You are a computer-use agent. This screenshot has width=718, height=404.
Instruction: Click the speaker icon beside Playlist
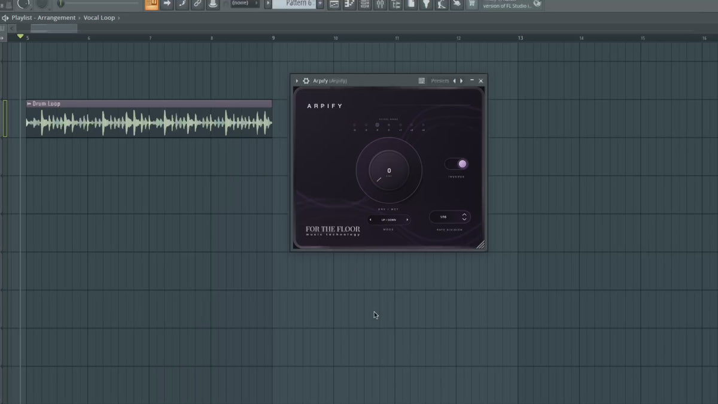(x=5, y=18)
